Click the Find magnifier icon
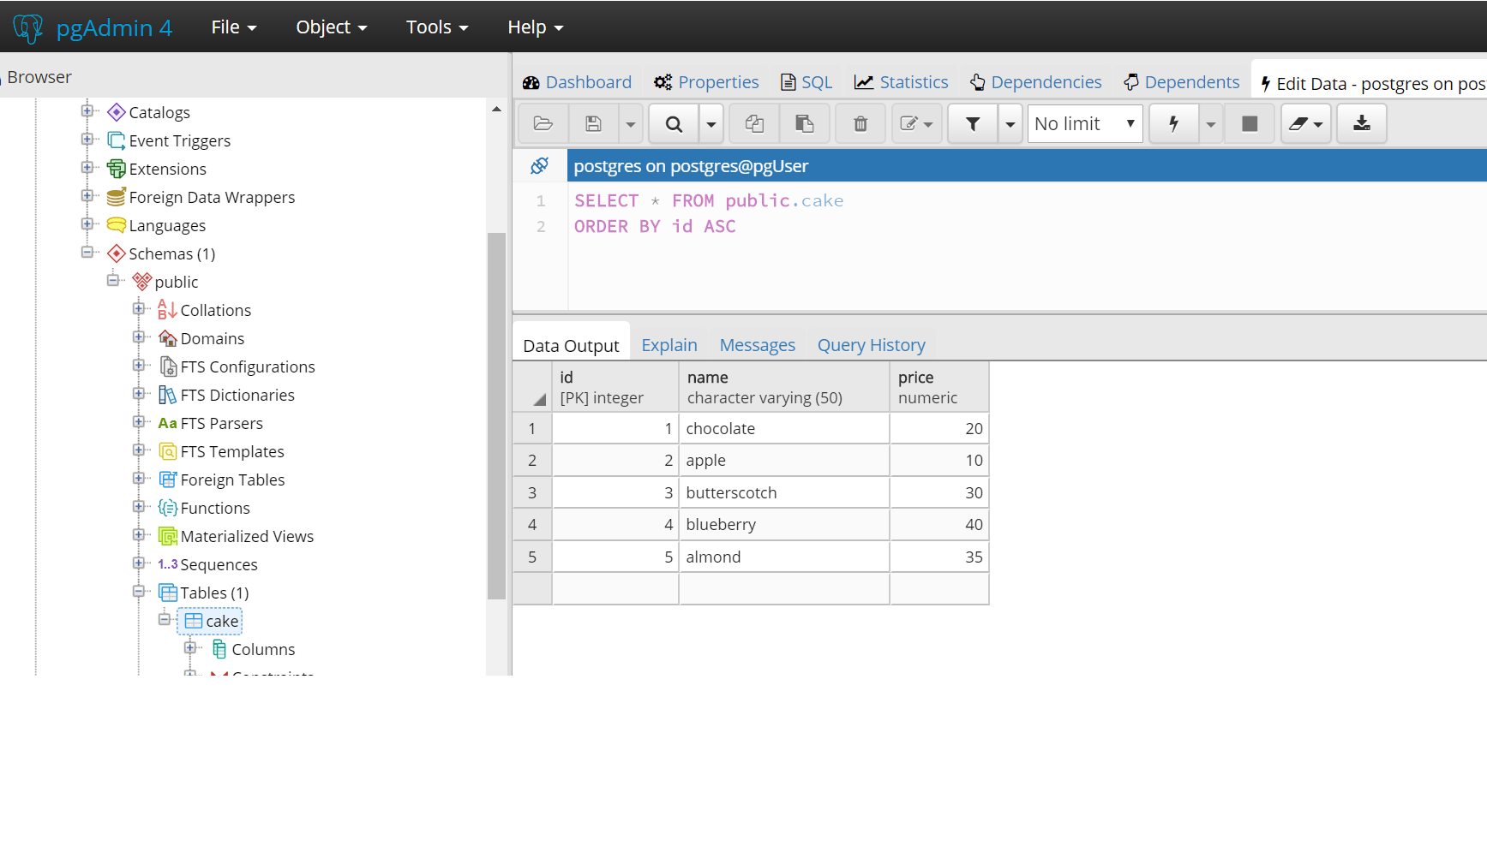The height and width of the screenshot is (846, 1487). (x=674, y=124)
